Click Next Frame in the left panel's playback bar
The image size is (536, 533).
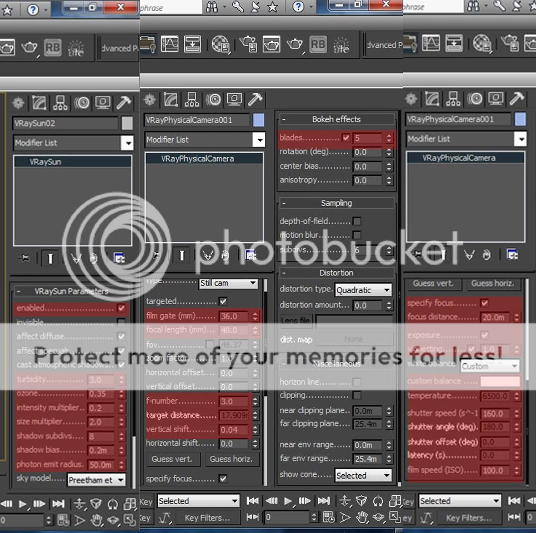pos(39,504)
